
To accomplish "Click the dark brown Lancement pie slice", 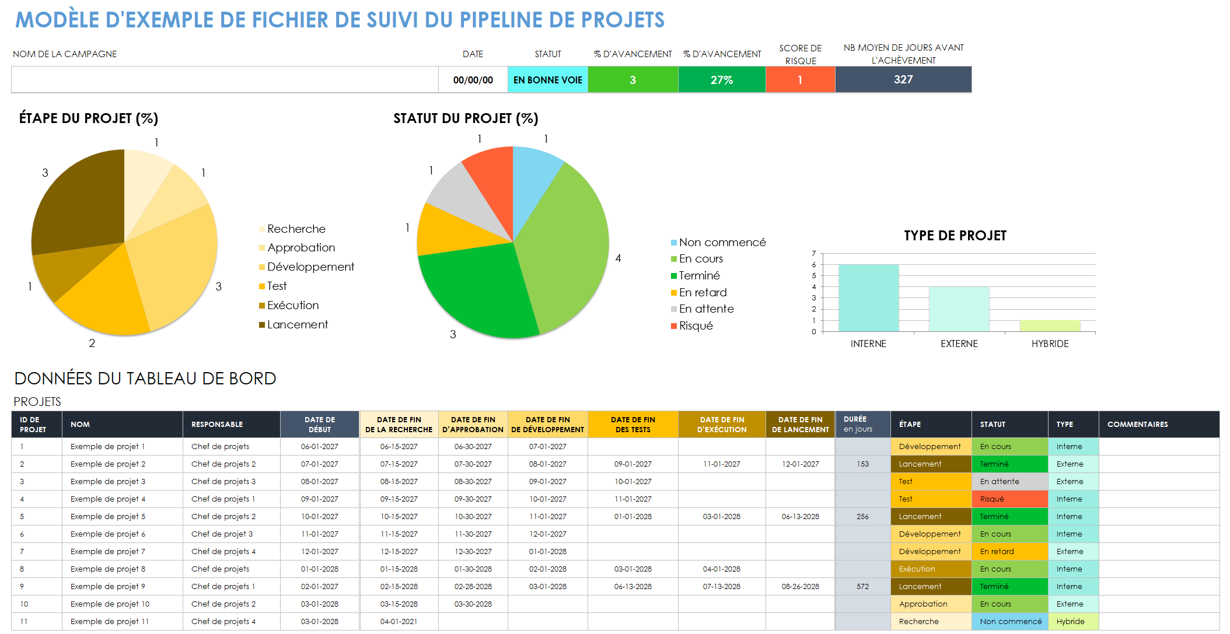I will (82, 204).
